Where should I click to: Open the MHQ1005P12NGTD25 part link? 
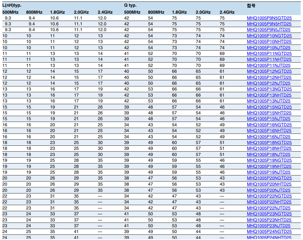click(x=269, y=71)
